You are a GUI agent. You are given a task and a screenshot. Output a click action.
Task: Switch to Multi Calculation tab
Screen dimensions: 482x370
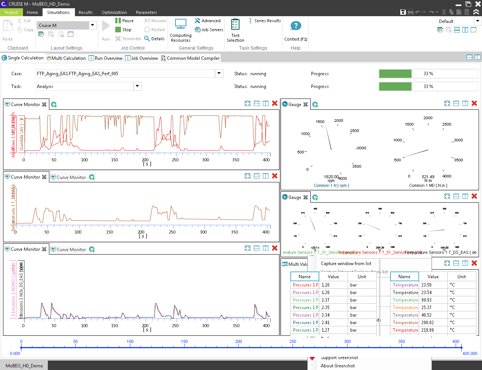[x=66, y=58]
